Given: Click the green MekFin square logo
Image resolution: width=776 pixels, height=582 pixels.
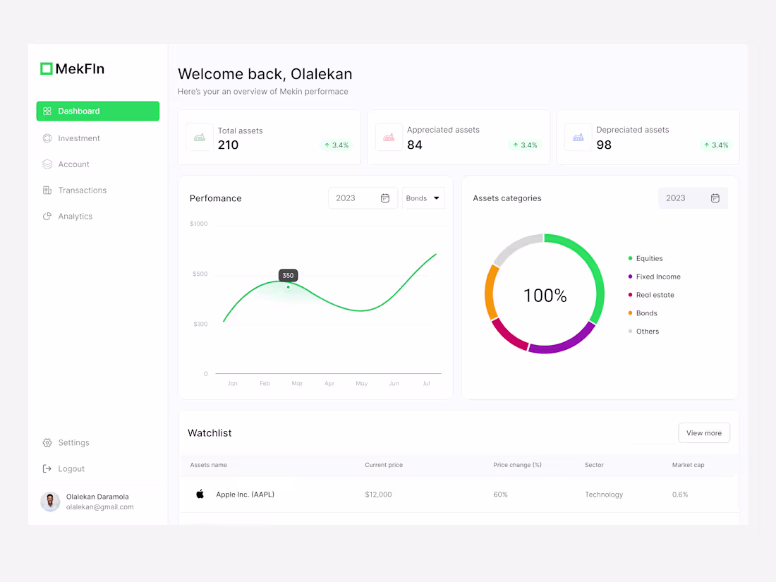Looking at the screenshot, I should (47, 68).
